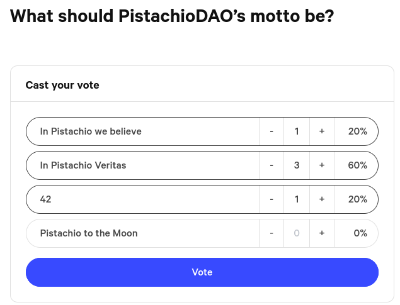Increase votes for In Pistachio we believe
This screenshot has height=305, width=400.
point(322,131)
